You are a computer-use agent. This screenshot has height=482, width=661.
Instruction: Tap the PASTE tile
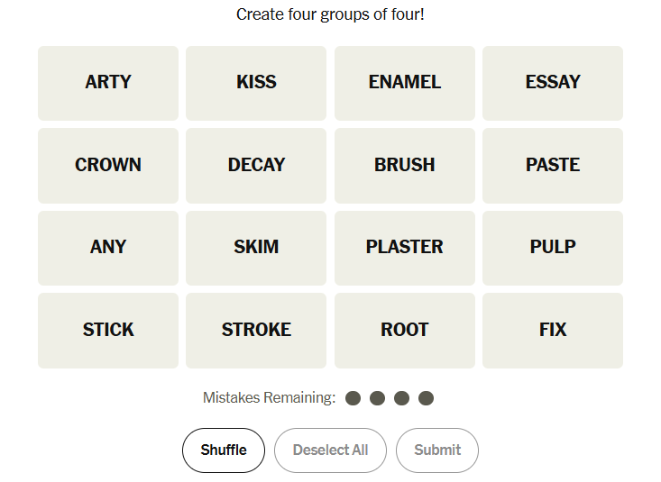pos(553,166)
